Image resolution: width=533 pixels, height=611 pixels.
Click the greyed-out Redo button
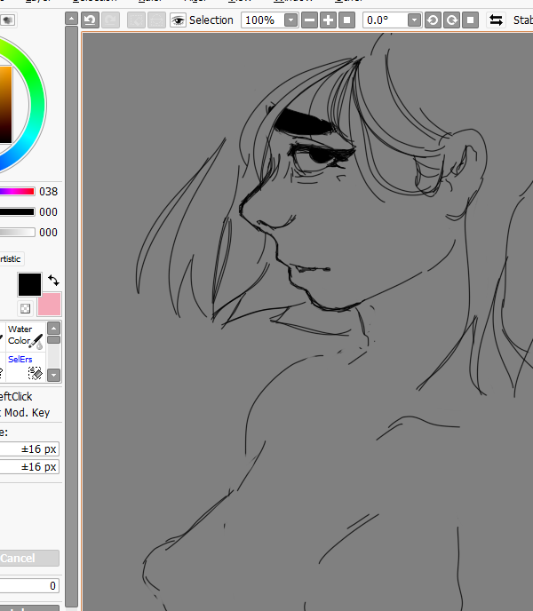(x=111, y=20)
